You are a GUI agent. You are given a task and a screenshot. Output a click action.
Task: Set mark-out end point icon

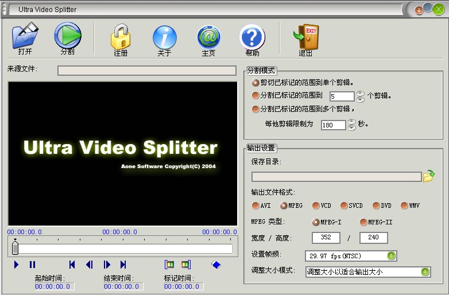(x=186, y=265)
